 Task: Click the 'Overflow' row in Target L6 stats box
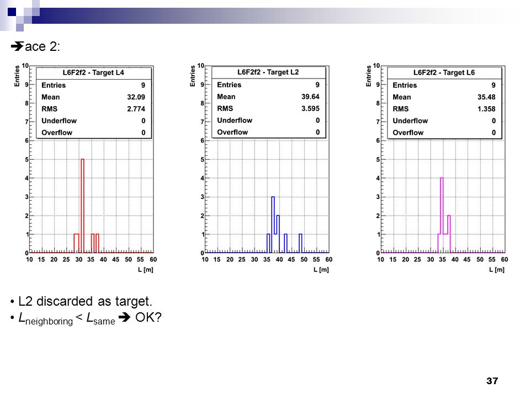click(x=444, y=133)
